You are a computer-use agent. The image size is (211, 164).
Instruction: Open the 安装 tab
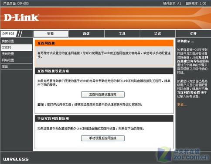coord(51,34)
